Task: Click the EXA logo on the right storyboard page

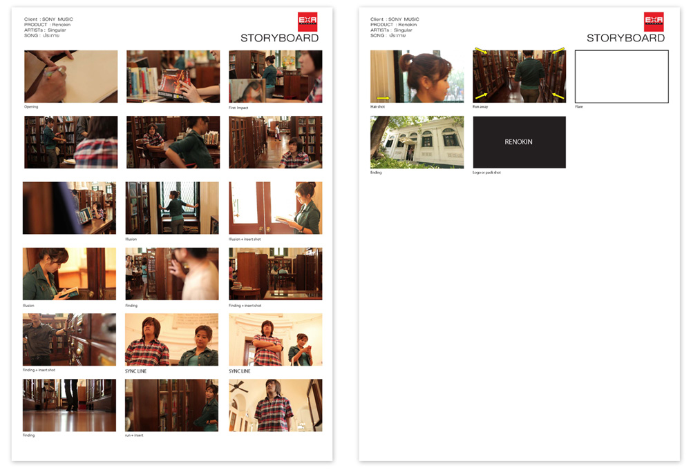Action: point(654,21)
